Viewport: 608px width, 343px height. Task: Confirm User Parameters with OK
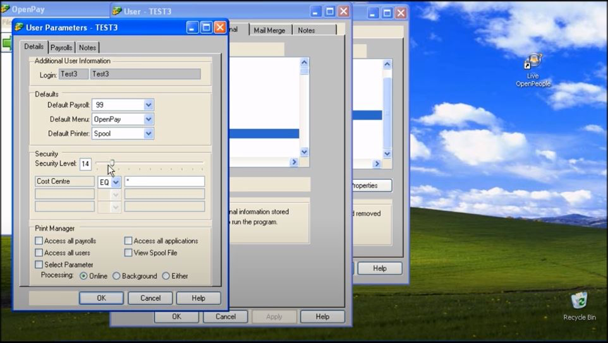click(x=101, y=298)
